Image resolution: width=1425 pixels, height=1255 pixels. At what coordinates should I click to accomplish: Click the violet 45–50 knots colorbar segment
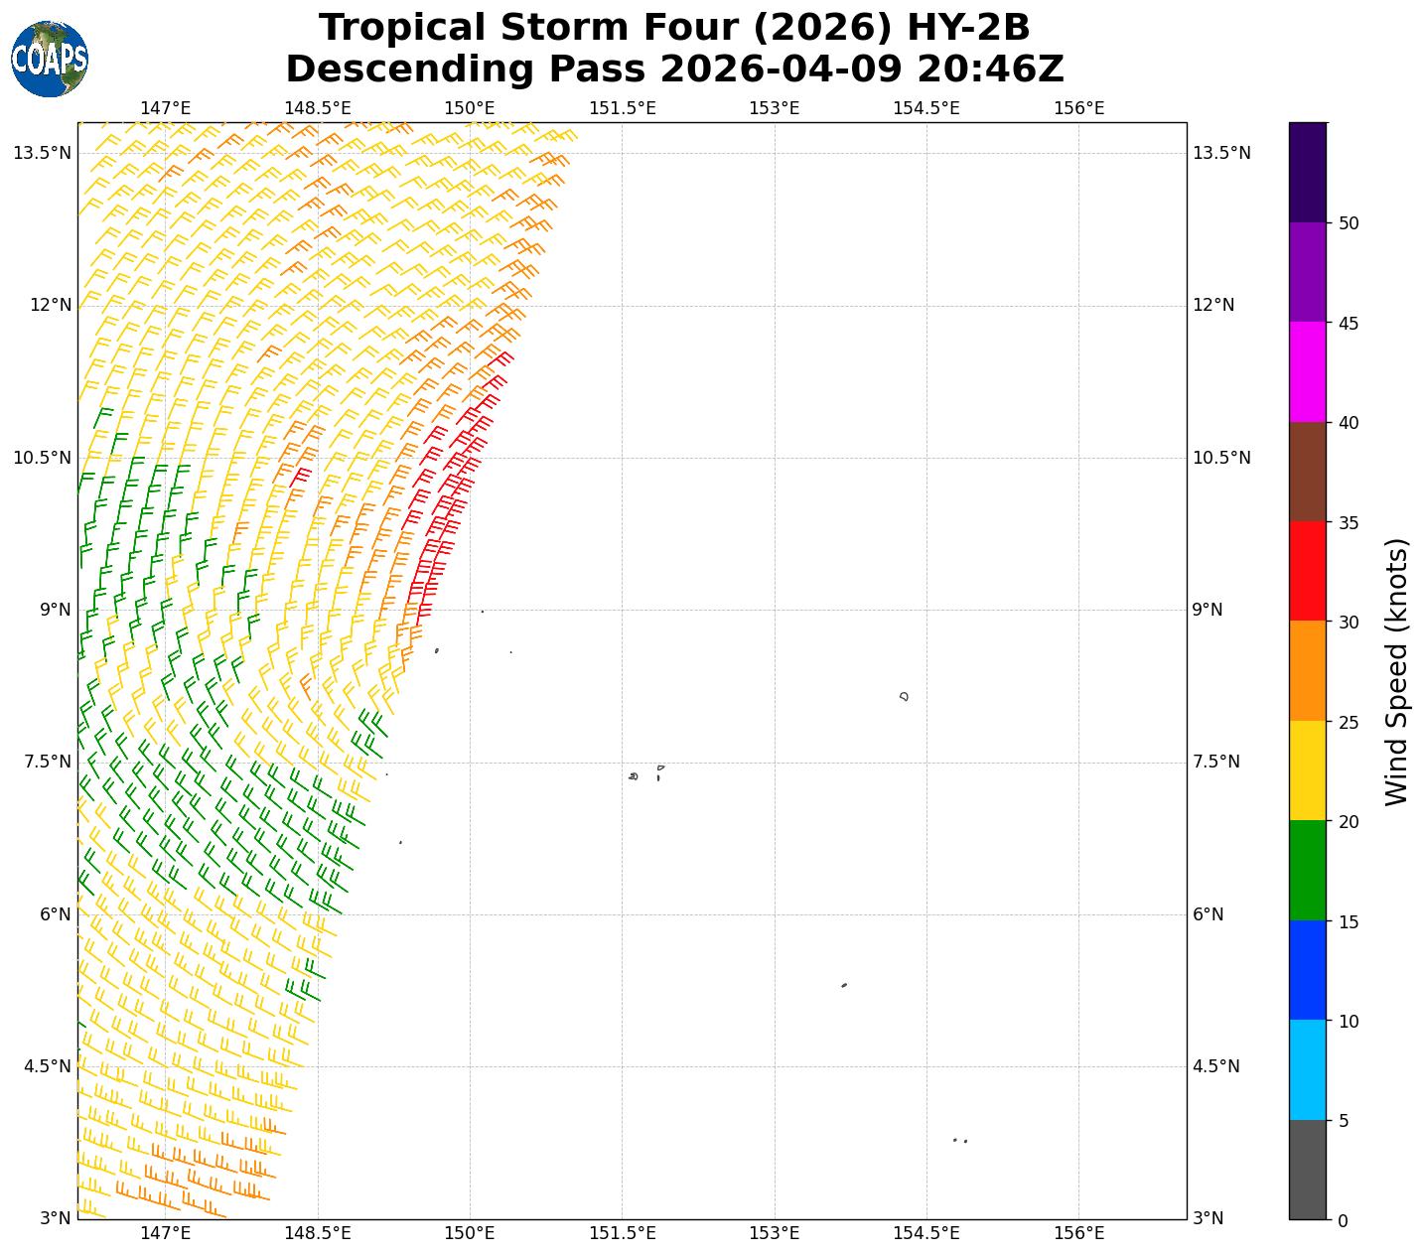pyautogui.click(x=1307, y=272)
